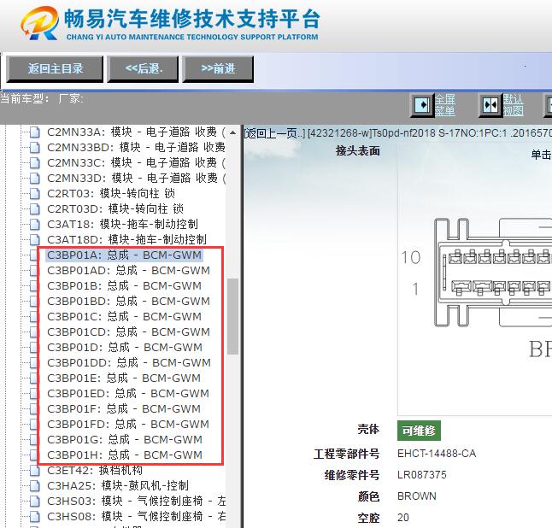Viewport: 552px width, 528px height.
Task: Click the full screen menu icon
Action: [422, 105]
